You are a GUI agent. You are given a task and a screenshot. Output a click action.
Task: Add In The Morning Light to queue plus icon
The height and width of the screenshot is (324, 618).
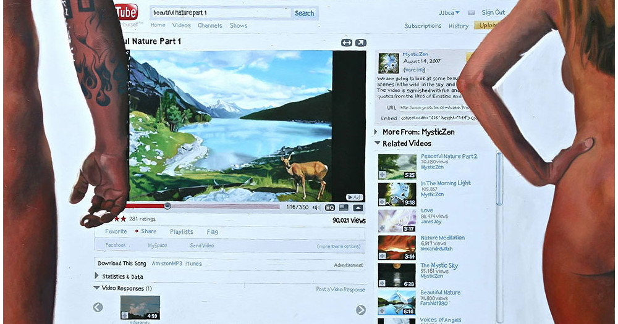click(383, 202)
